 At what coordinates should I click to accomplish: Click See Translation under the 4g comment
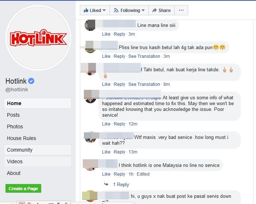tap(144, 56)
